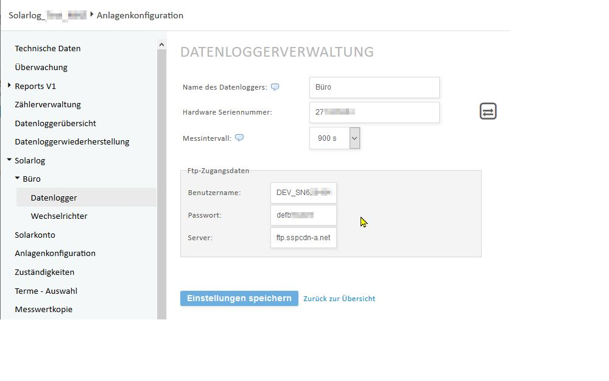This screenshot has height=381, width=609.
Task: Select Zählerverwaltung in the sidebar
Action: [48, 105]
